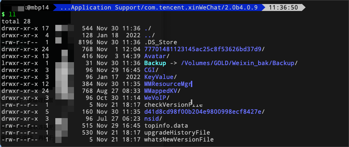Click the WeVoIP directory name
This screenshot has height=147, width=349.
coord(155,98)
